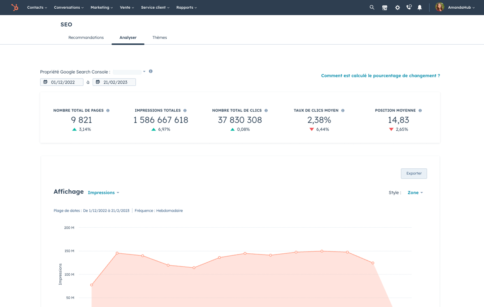Open settings via the gear icon
484x307 pixels.
click(x=397, y=8)
